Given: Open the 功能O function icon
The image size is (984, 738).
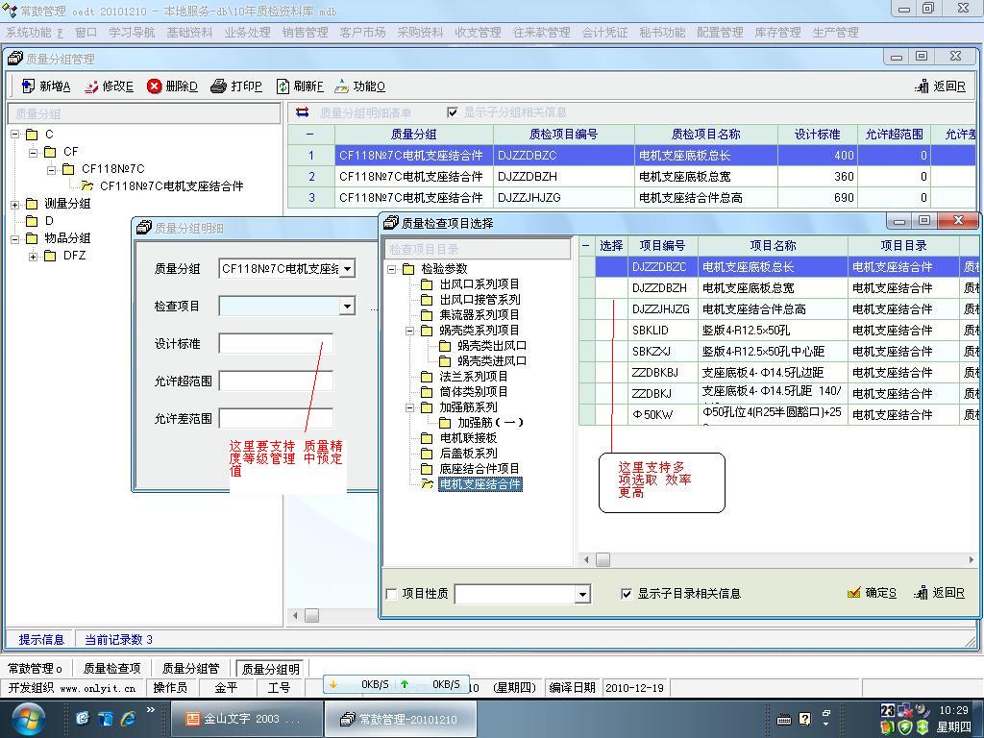Looking at the screenshot, I should (341, 86).
